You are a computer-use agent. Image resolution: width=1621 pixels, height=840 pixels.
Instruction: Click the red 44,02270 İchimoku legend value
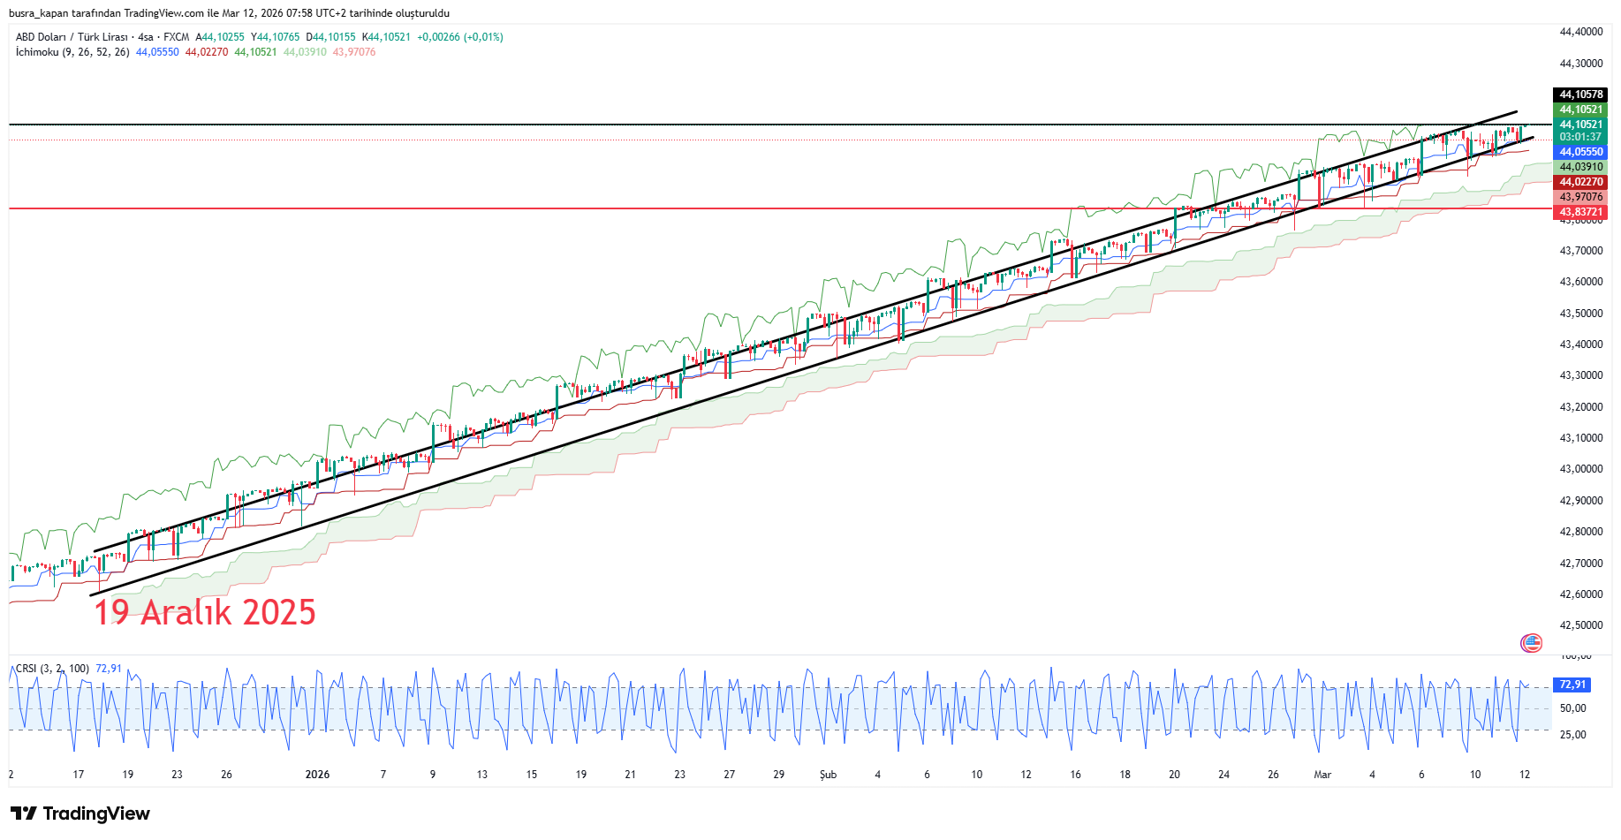tap(207, 52)
